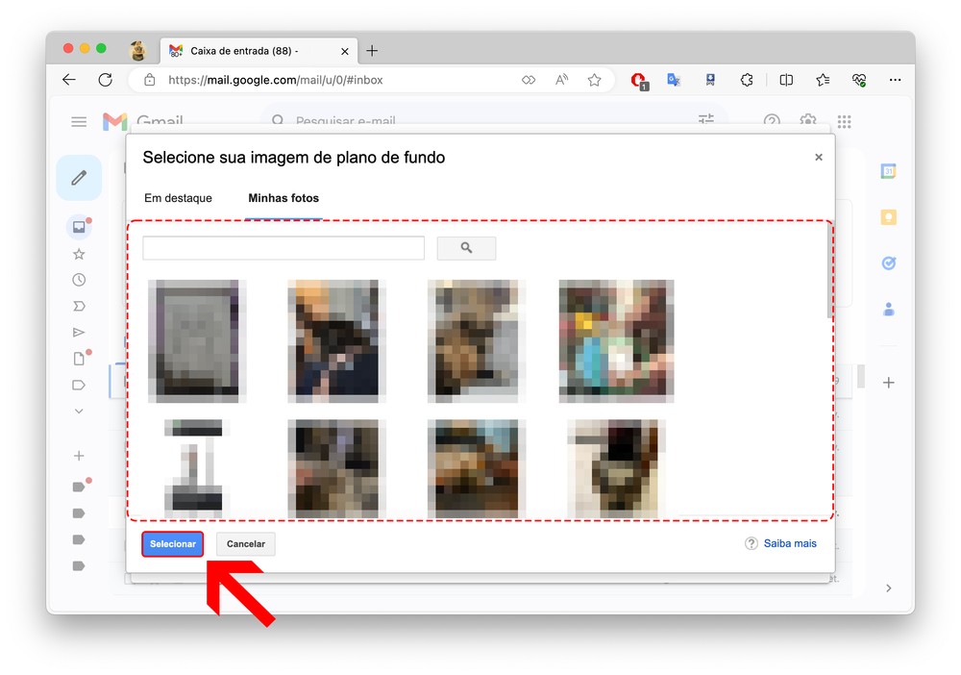Open Google Calendar side panel icon
Image resolution: width=961 pixels, height=675 pixels.
click(x=889, y=171)
